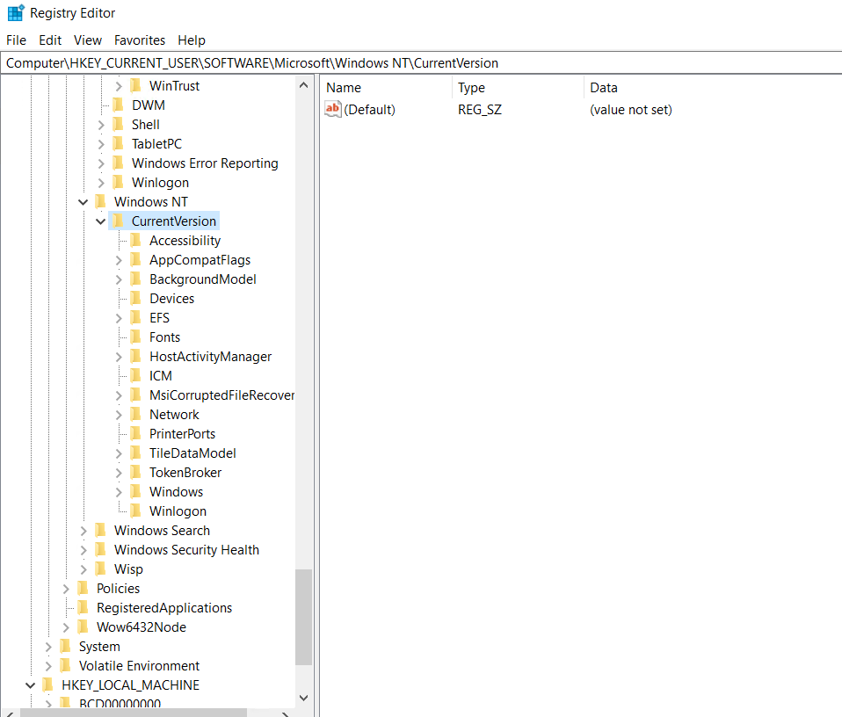The image size is (842, 717).
Task: Click the TileDataModel folder icon
Action: 136,453
